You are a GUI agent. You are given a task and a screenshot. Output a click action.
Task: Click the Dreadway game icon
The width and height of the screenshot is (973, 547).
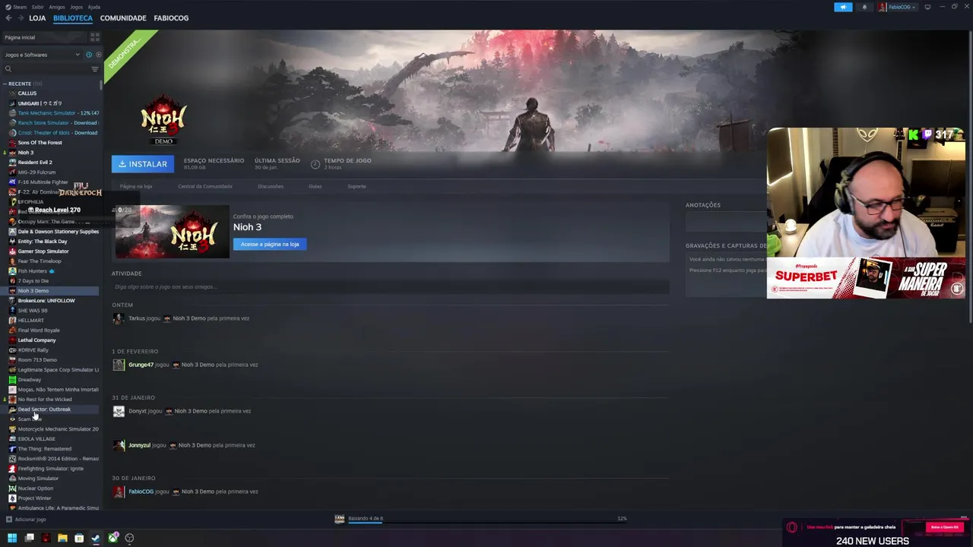coord(12,380)
